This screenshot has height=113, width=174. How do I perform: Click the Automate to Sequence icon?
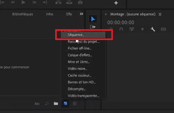pyautogui.click(x=37, y=104)
